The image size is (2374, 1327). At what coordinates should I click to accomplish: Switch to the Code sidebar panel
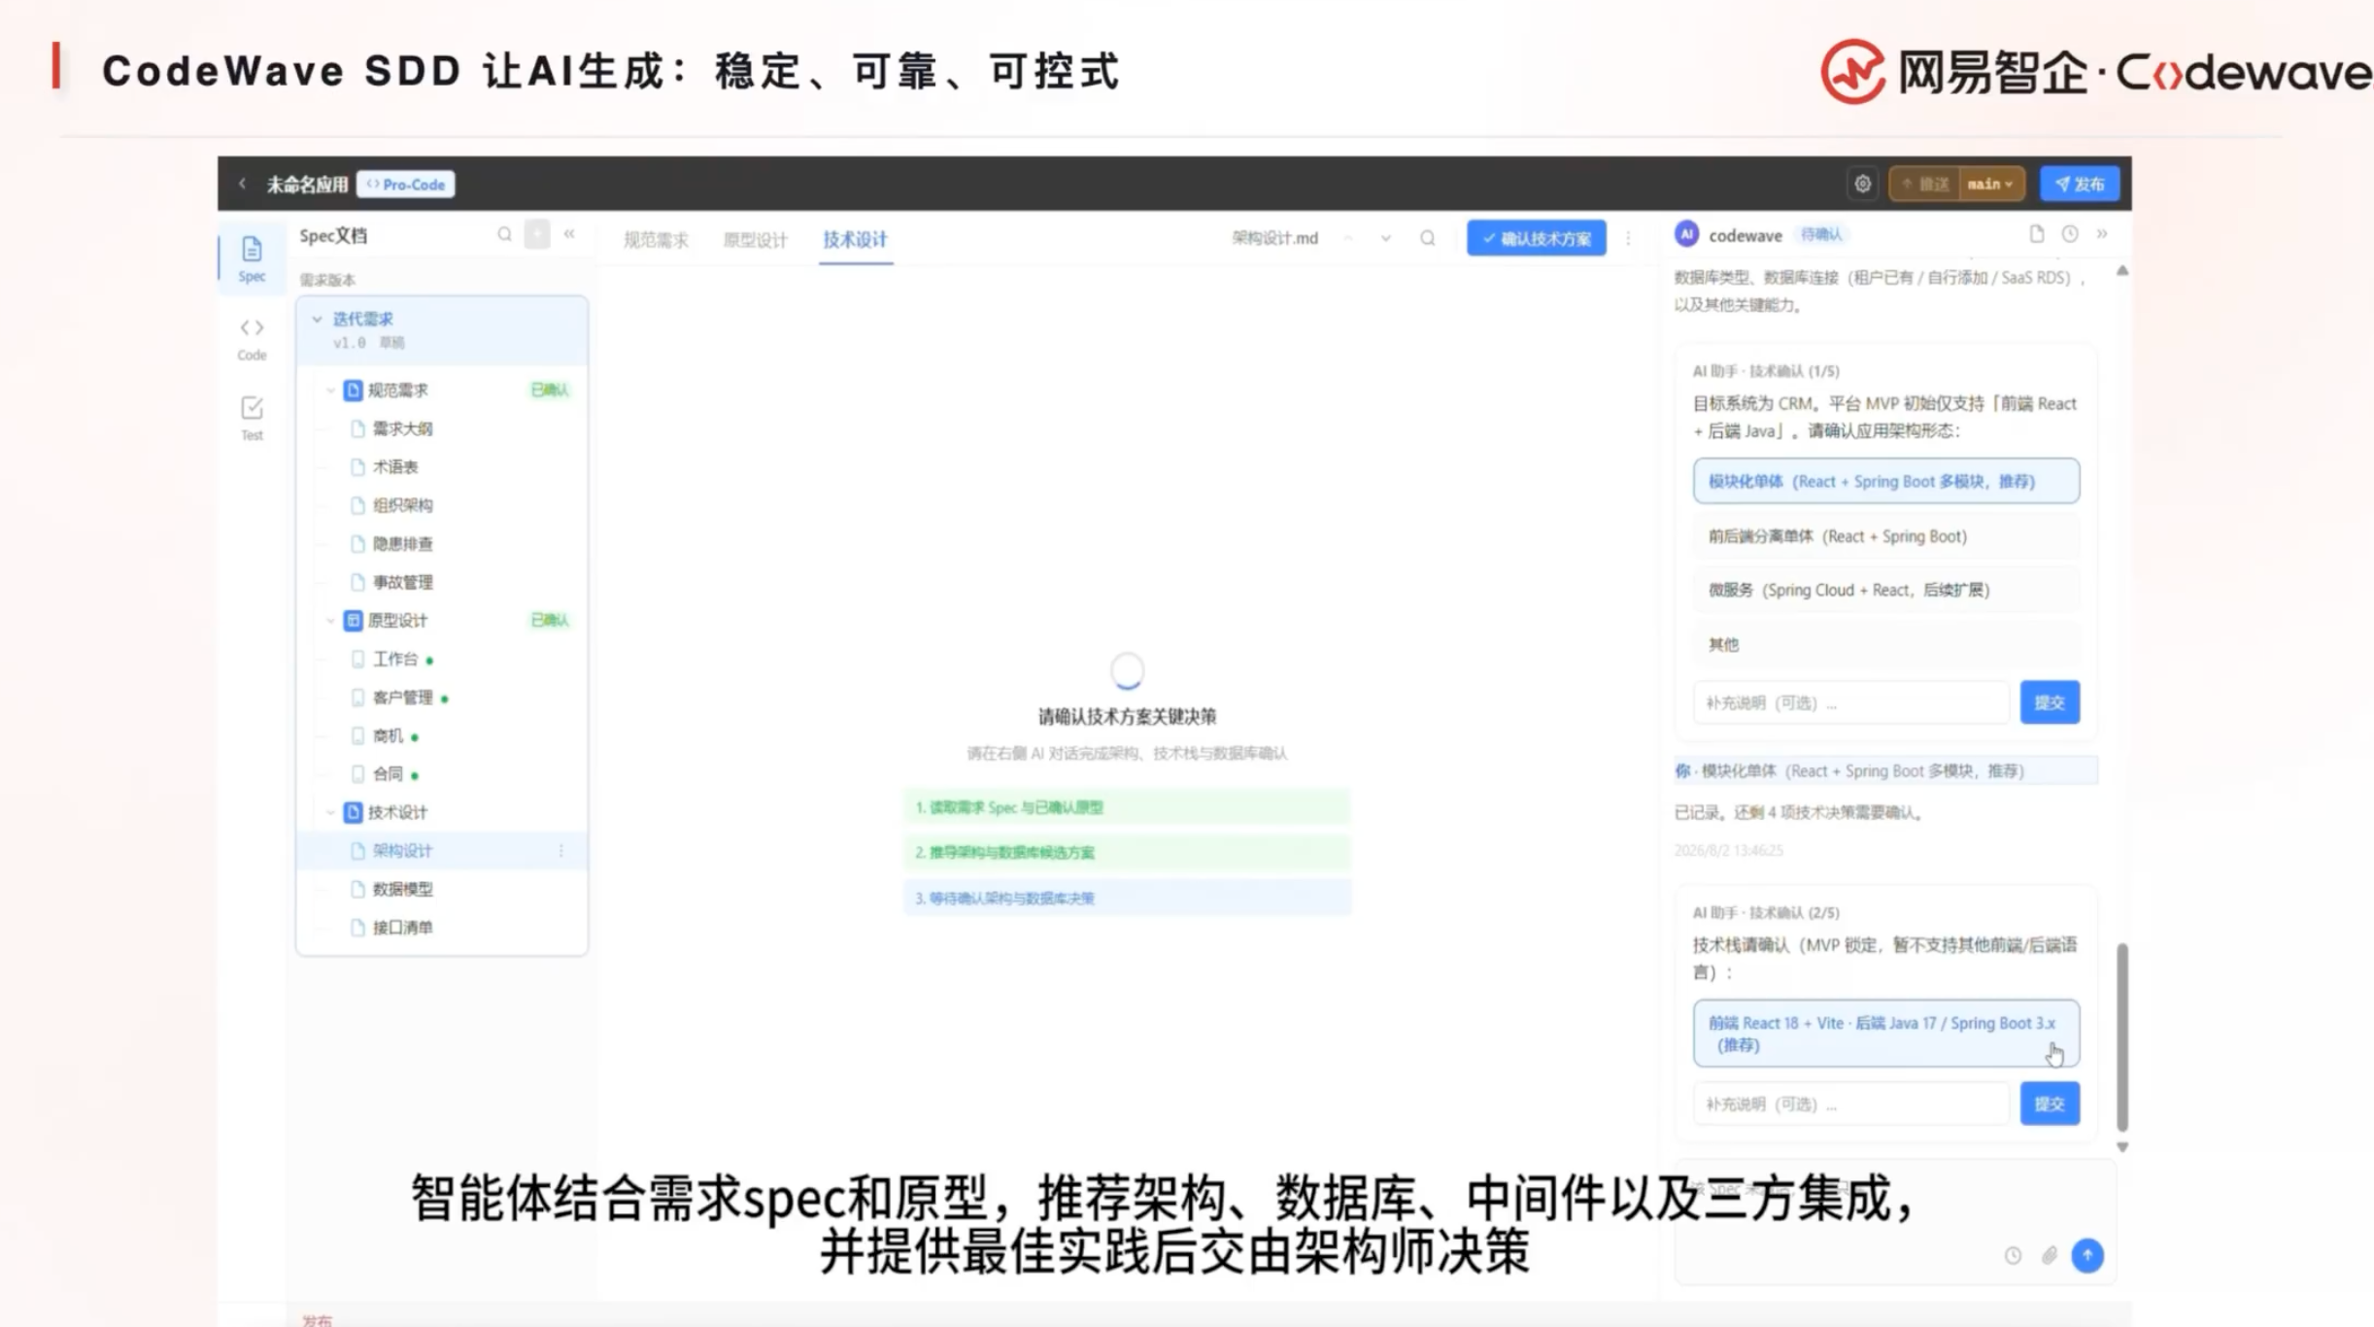coord(252,338)
